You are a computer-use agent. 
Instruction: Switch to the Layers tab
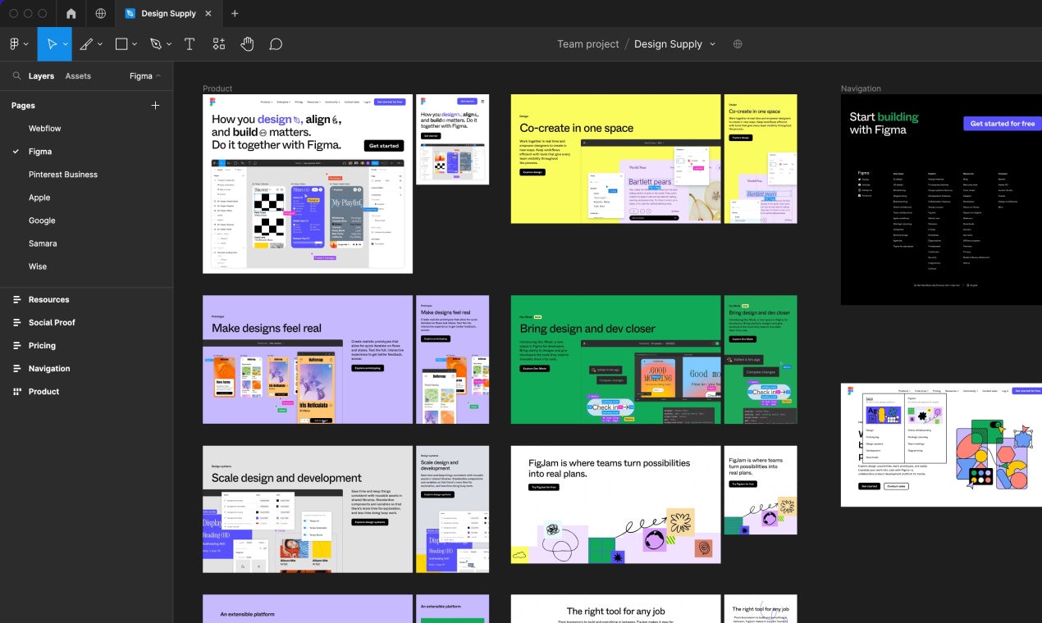click(41, 76)
